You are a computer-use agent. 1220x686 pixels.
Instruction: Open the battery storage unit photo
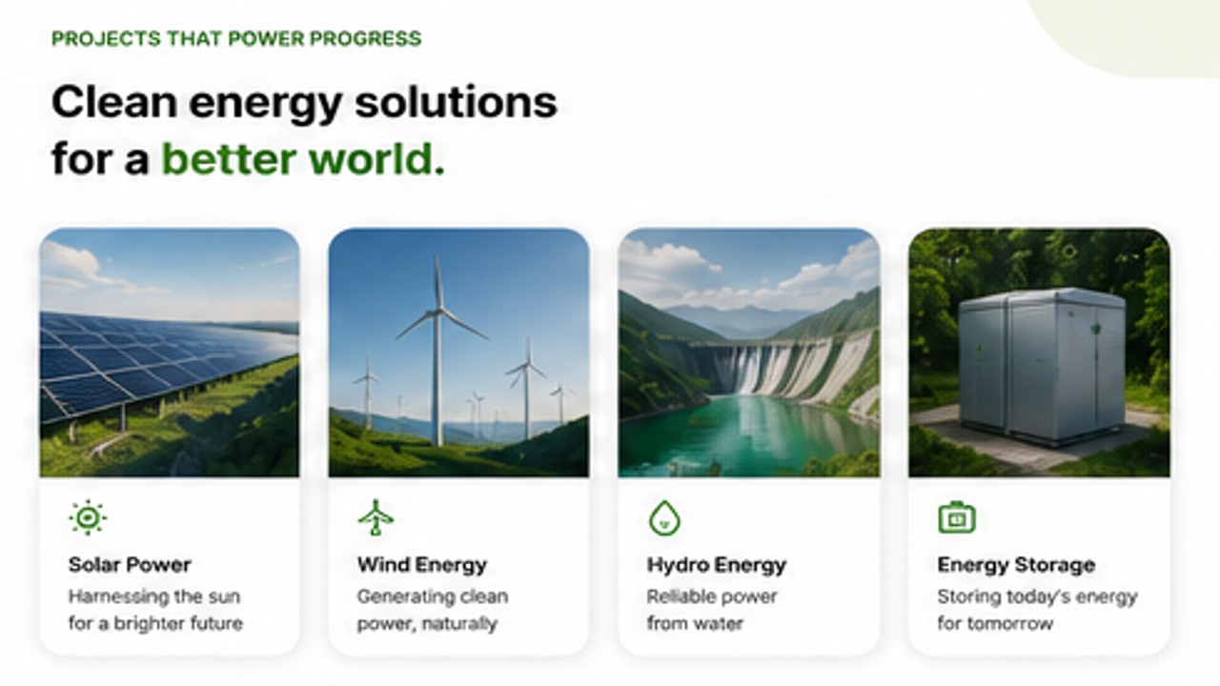point(1039,353)
